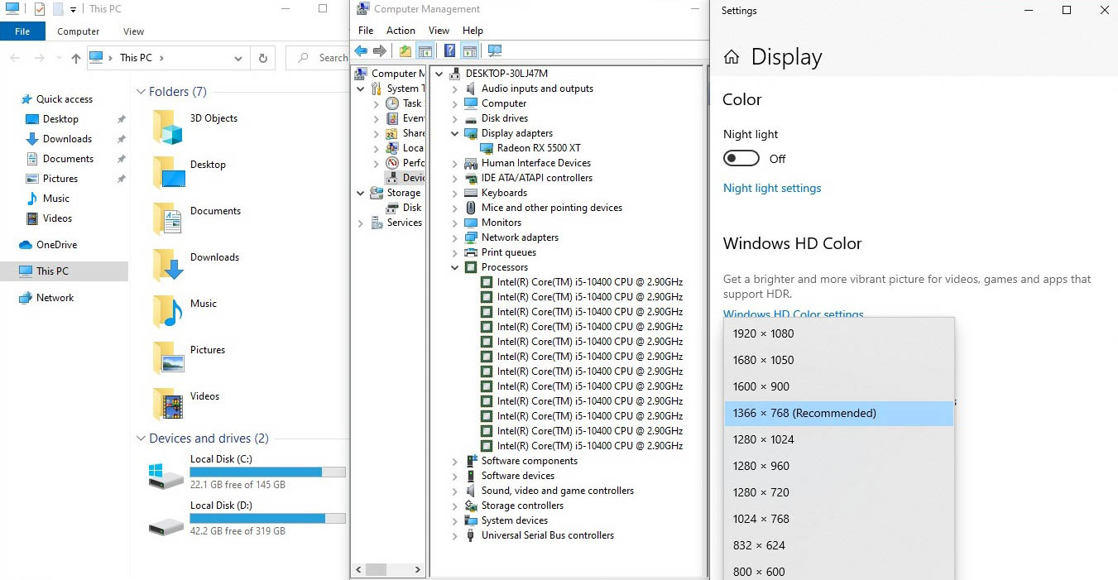Switch to the View ribbon tab in Explorer

133,31
